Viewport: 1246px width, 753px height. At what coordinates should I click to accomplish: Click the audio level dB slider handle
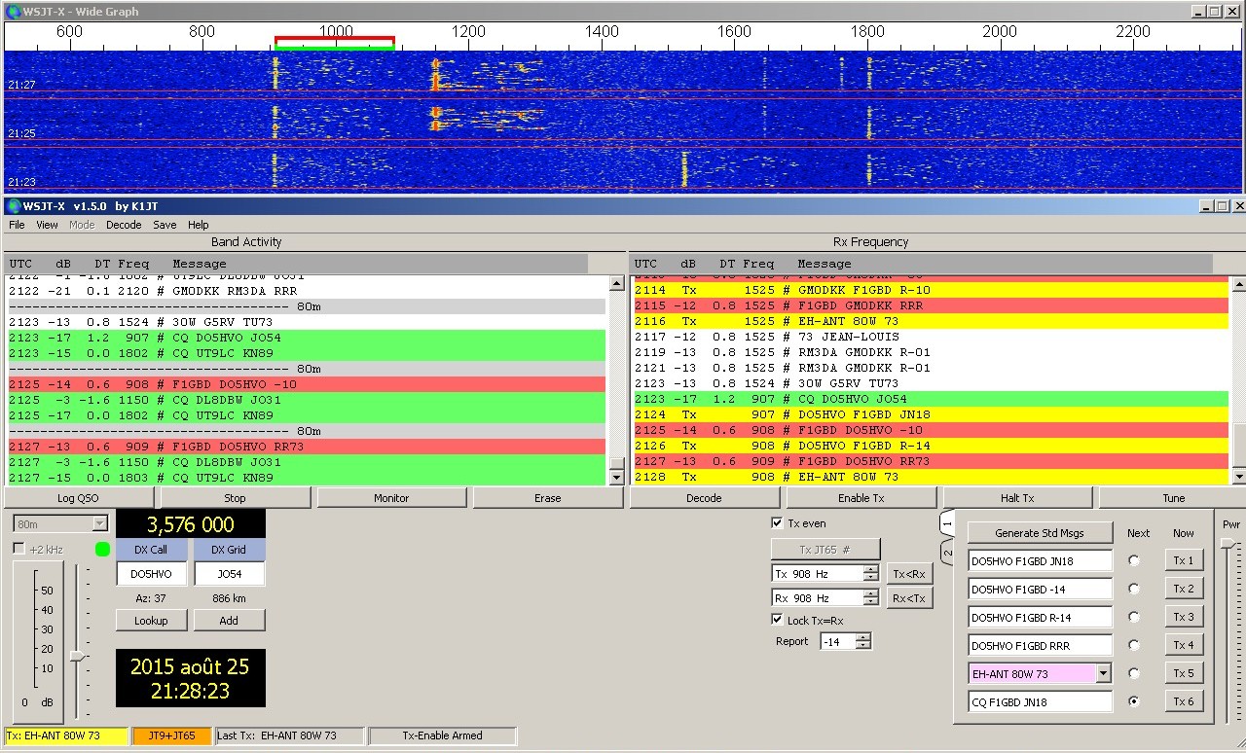pyautogui.click(x=77, y=656)
